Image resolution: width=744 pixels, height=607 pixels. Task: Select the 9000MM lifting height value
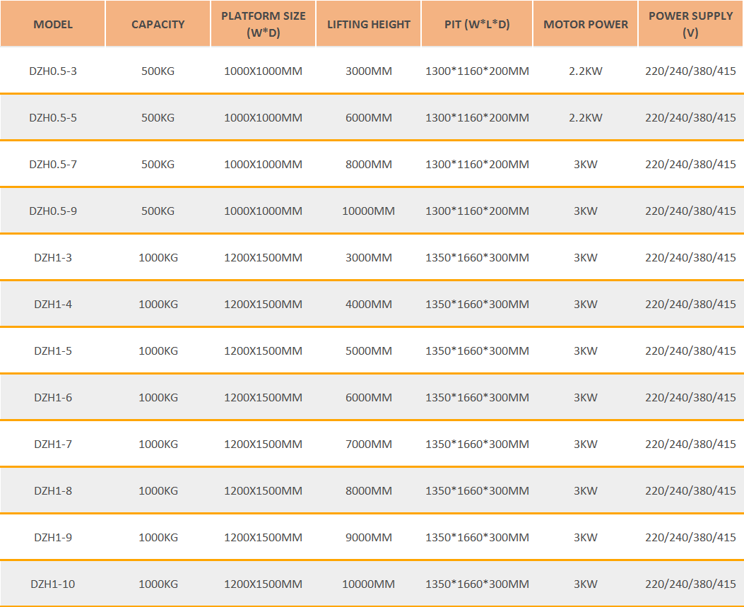click(368, 537)
